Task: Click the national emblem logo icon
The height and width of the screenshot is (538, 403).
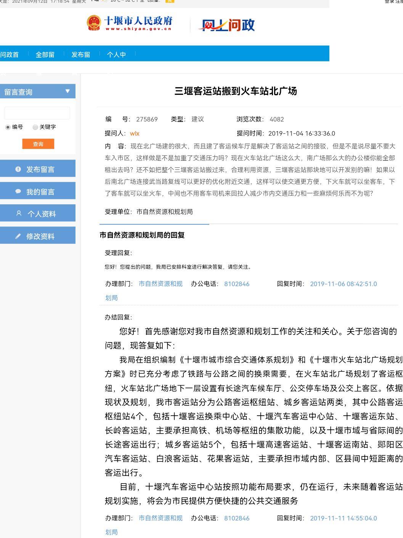Action: pos(93,23)
